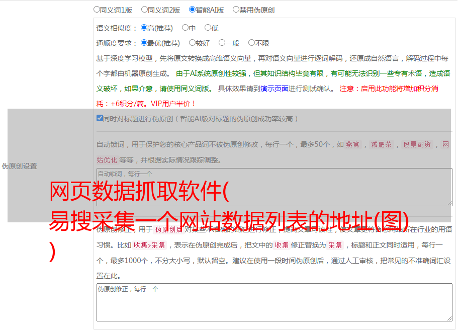This screenshot has width=458, height=331.
Task: Click the 收集>采集 example code tag
Action: pos(149,245)
